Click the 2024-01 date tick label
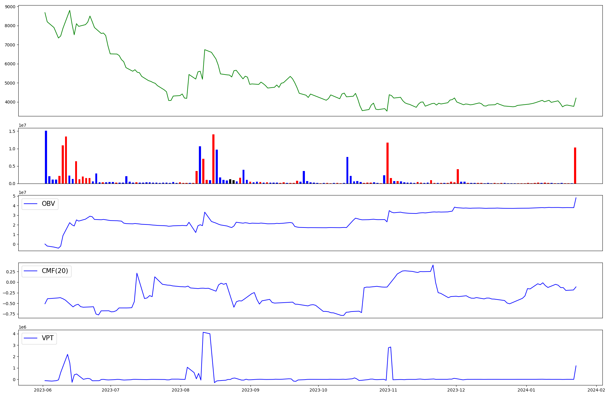Image resolution: width=611 pixels, height=397 pixels. pyautogui.click(x=526, y=390)
